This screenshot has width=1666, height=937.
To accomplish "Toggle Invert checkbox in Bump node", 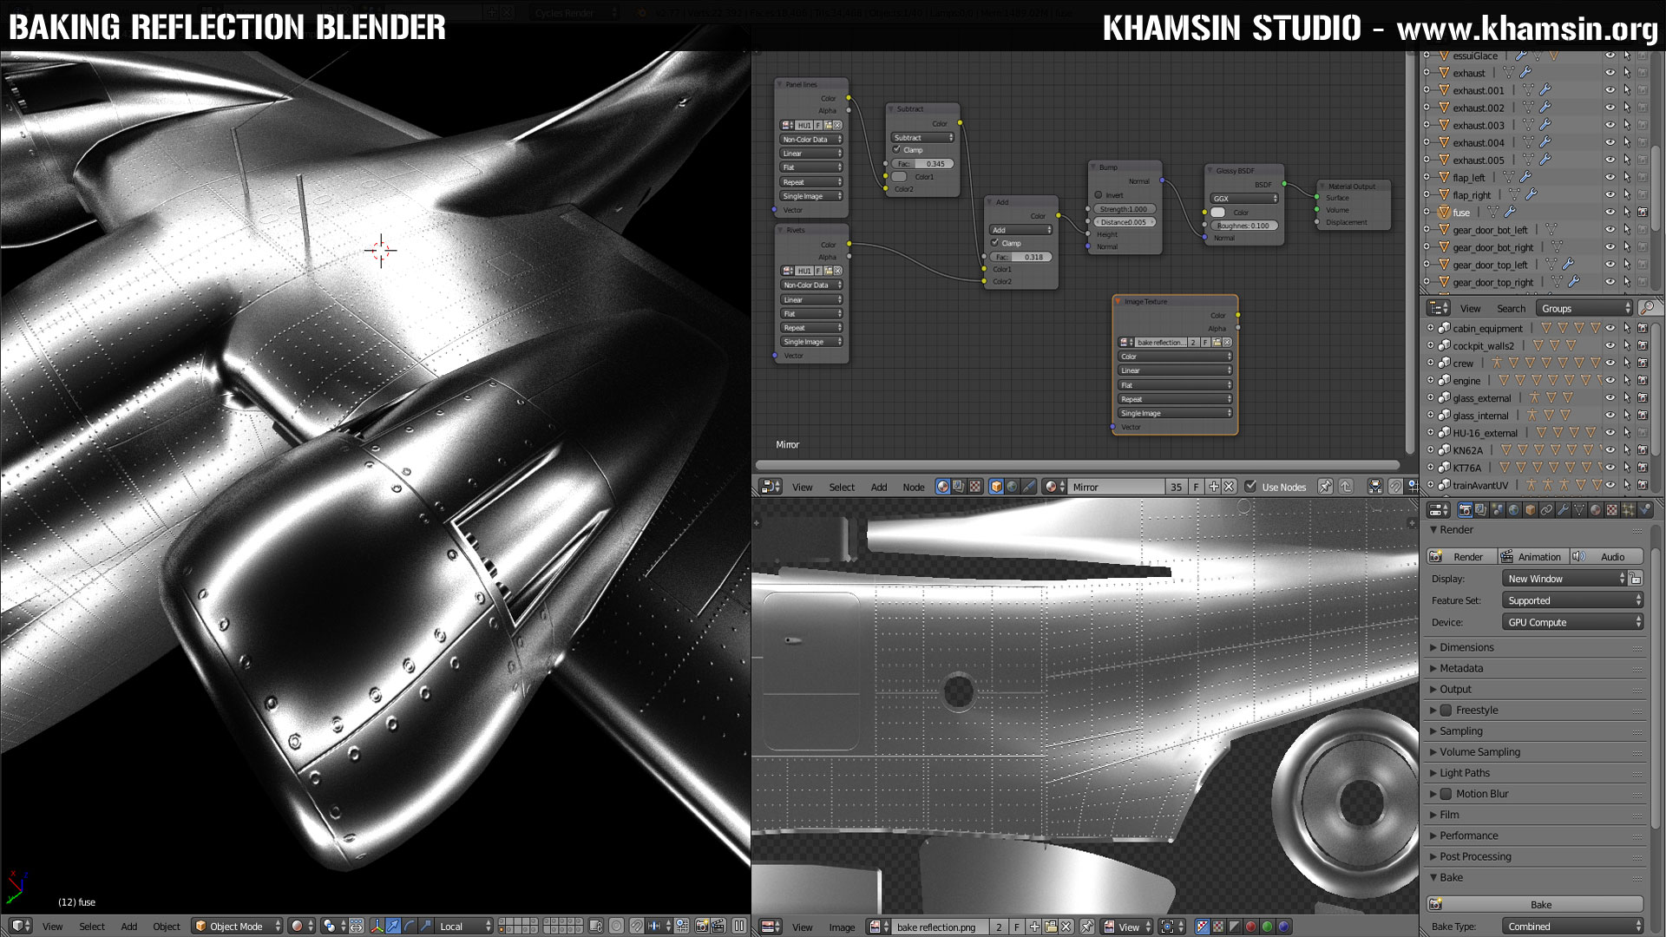I will (1099, 195).
